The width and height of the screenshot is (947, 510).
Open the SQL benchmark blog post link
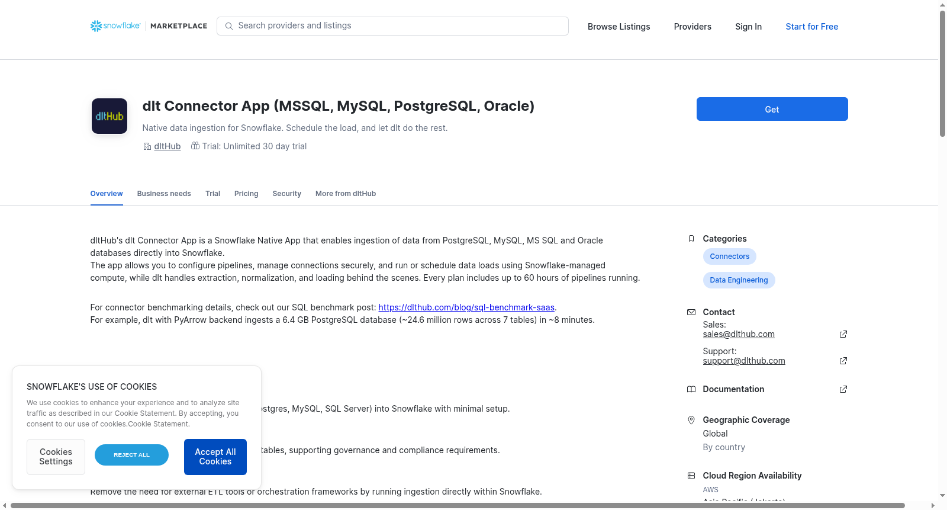coord(466,307)
